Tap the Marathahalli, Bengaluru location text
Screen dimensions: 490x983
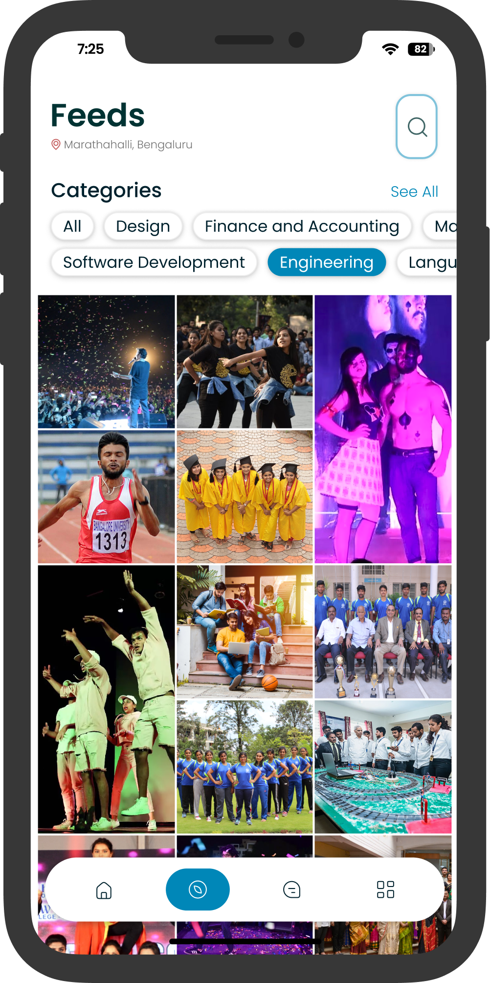pyautogui.click(x=128, y=144)
